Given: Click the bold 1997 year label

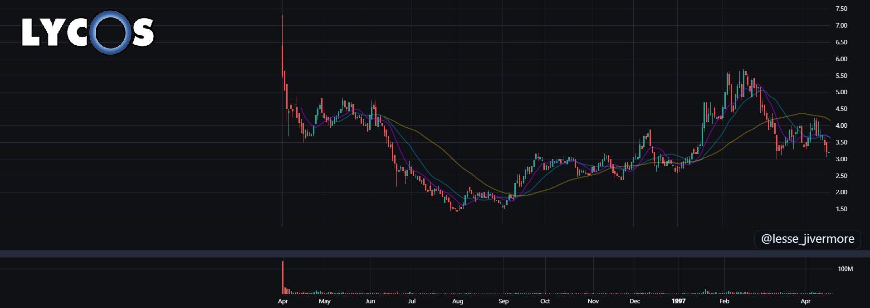Looking at the screenshot, I should (679, 301).
